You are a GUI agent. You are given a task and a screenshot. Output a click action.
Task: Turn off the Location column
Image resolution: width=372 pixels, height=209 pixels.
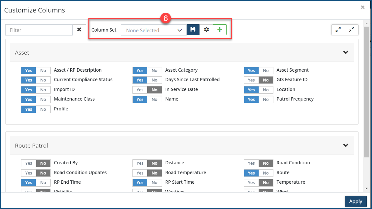(266, 90)
